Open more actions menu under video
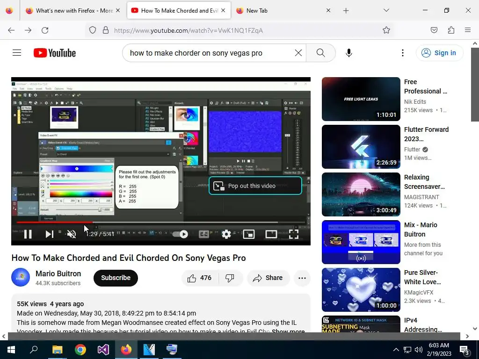 coord(302,278)
